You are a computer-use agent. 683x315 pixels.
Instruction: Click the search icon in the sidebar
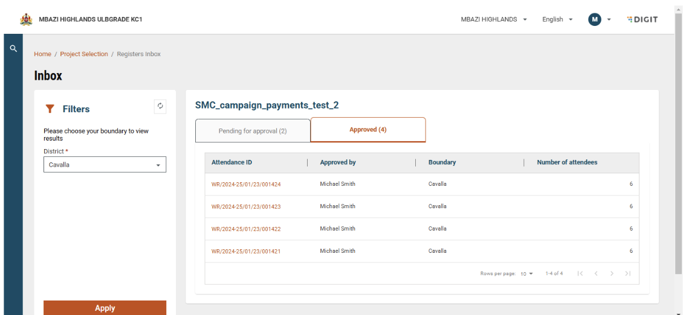(13, 48)
